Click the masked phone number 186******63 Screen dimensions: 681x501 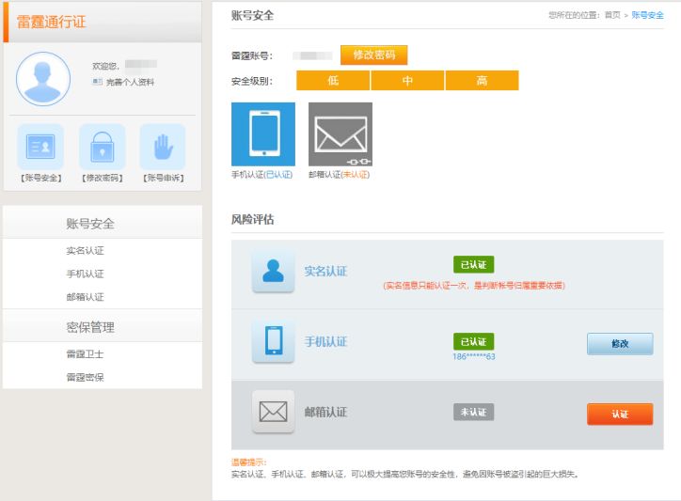coord(474,356)
